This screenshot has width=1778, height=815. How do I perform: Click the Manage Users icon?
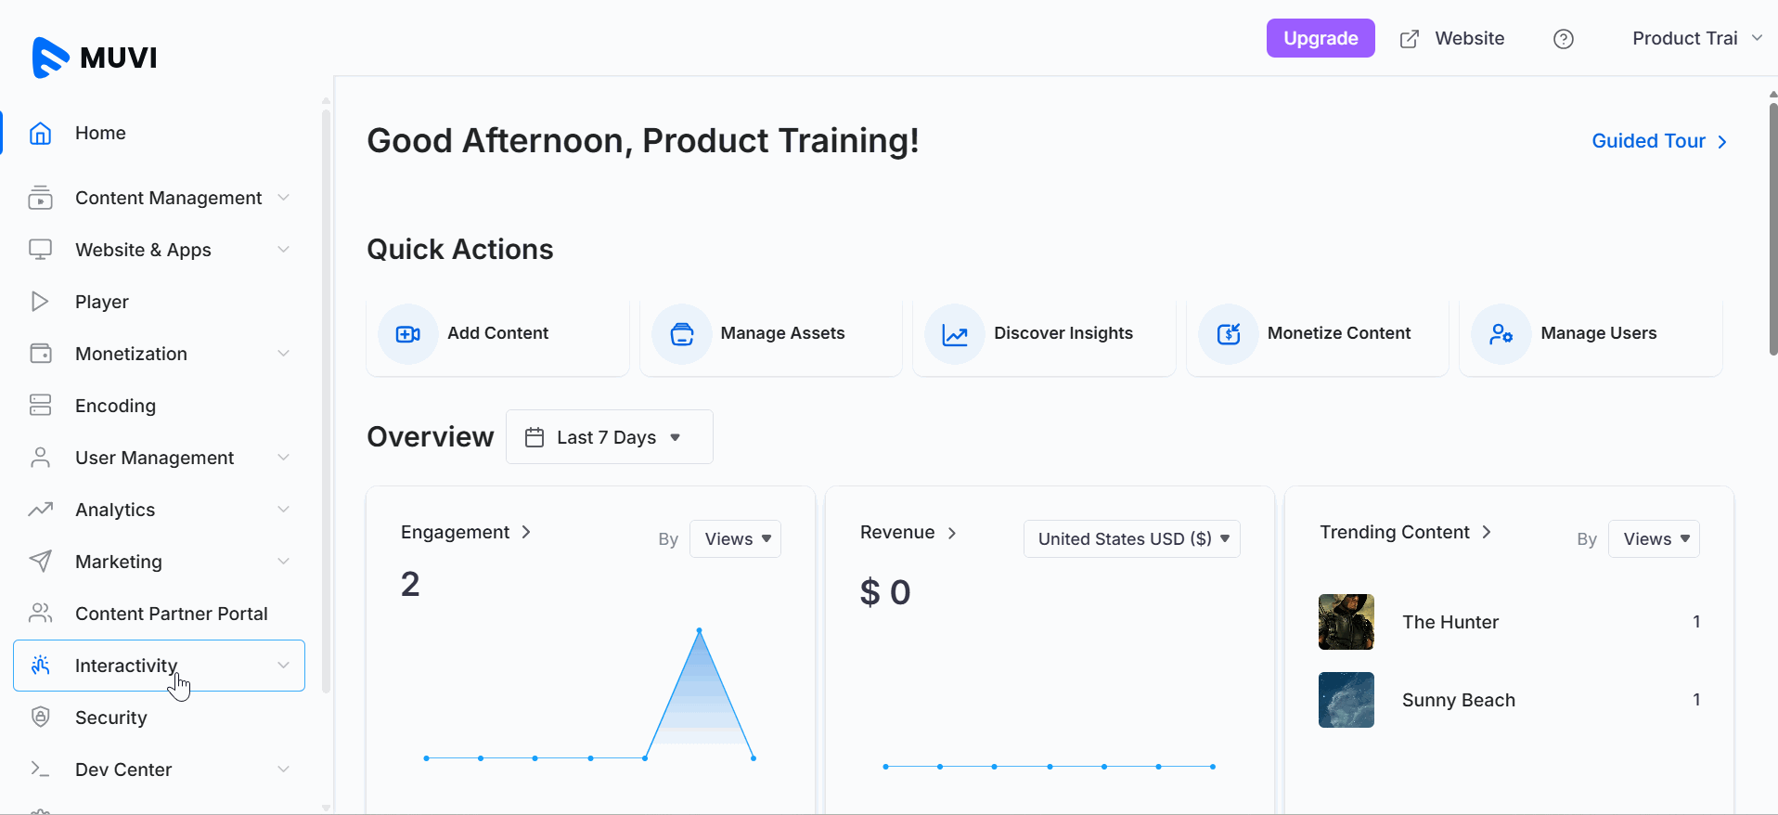[x=1501, y=334]
